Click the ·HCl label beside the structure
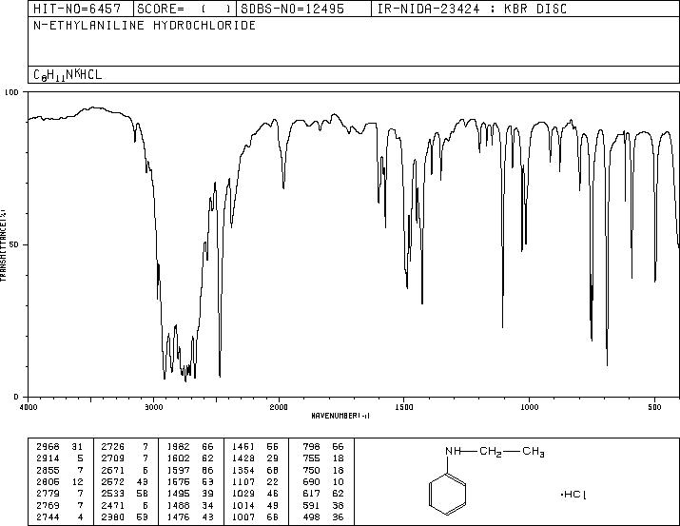The image size is (680, 526). (x=573, y=495)
